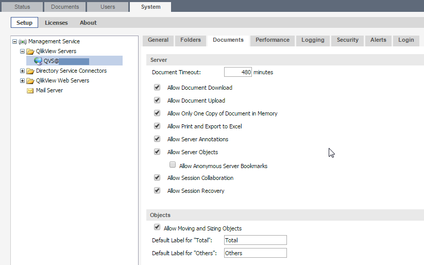This screenshot has width=424, height=265.
Task: Select the Mail Server tree label
Action: (49, 90)
